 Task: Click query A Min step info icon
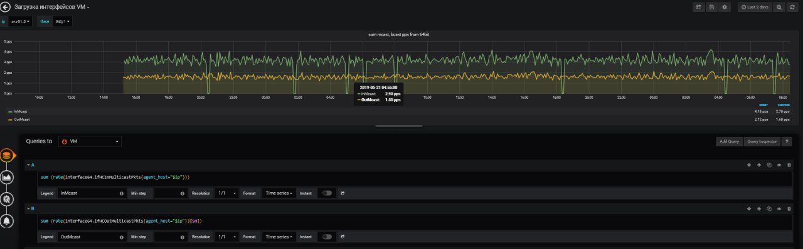pyautogui.click(x=182, y=193)
